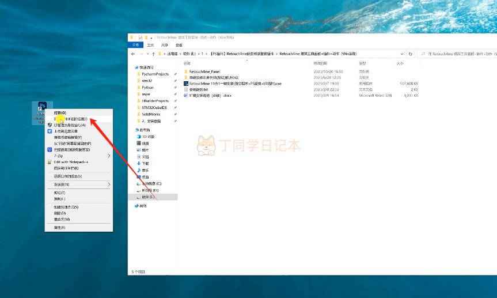The width and height of the screenshot is (497, 298).
Task: Open SolidWorks in quick access
Action: tap(151, 114)
